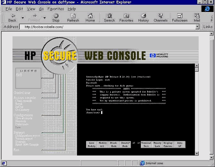Click the Internet zone status icon
Image resolution: width=215 pixels, height=167 pixels.
click(142, 163)
